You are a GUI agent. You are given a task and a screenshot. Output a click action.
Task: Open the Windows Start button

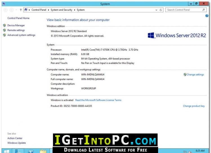[x=6, y=151]
